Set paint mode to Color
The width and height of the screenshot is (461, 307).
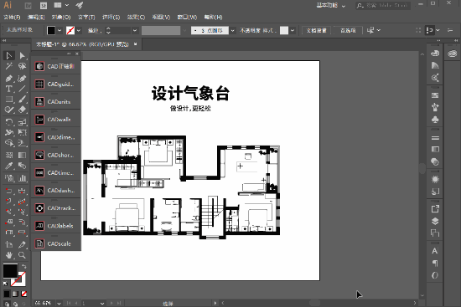point(7,294)
